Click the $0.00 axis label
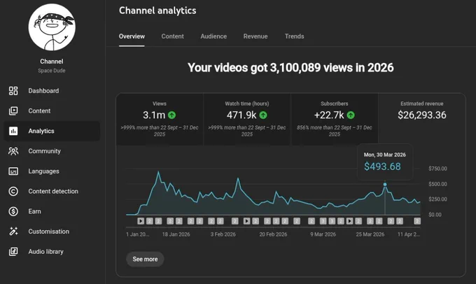This screenshot has height=284, width=476. [435, 215]
